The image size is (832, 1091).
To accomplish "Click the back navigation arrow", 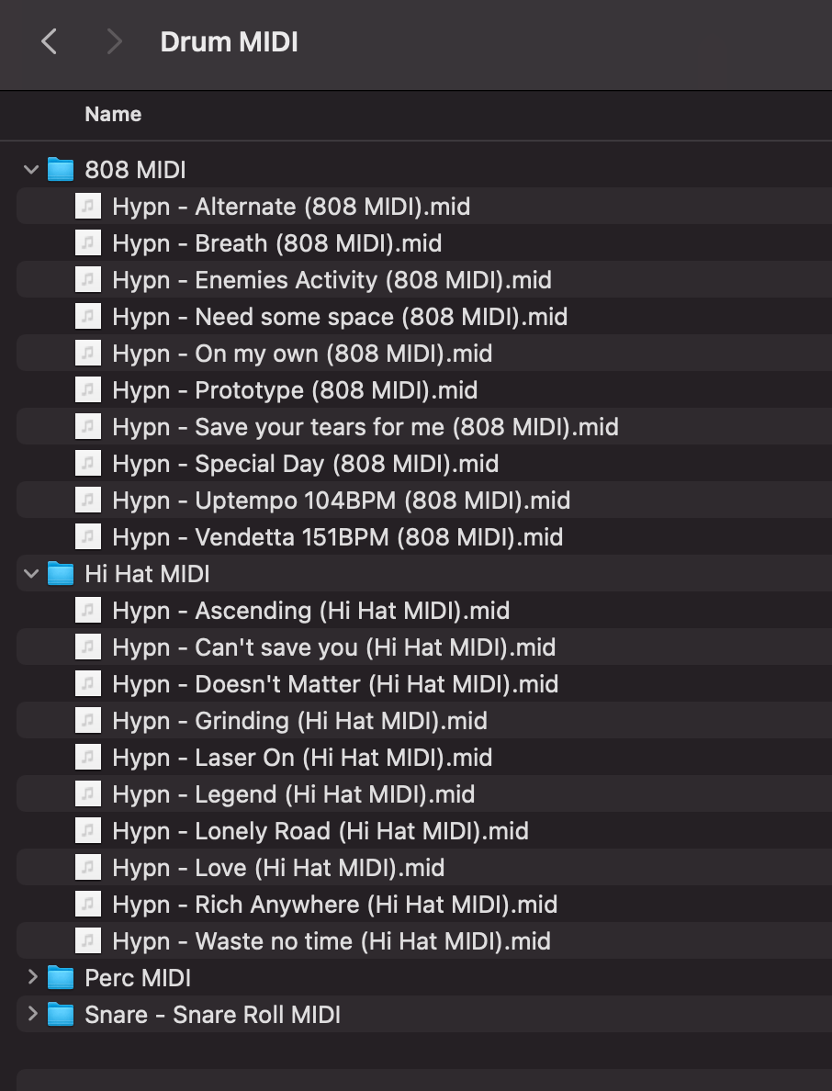I will [x=49, y=41].
